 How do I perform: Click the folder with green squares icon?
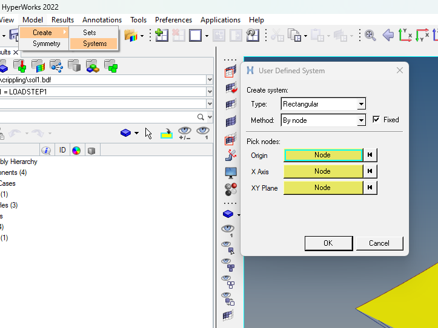pyautogui.click(x=111, y=66)
